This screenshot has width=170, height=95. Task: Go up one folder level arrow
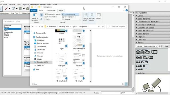(x=42, y=26)
